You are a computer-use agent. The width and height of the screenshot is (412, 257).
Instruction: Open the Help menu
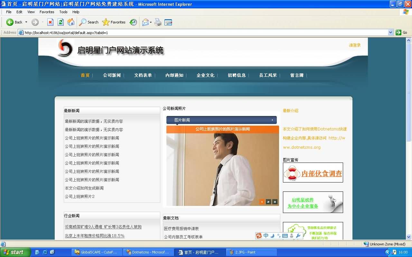click(x=76, y=12)
